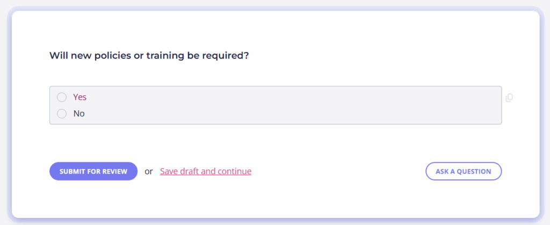Copy the answer using the duplicate icon
The image size is (550, 225).
point(509,97)
